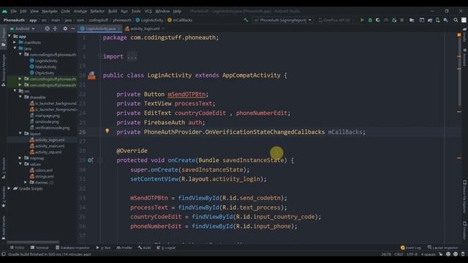Click the lightbulb quick-fix icon at line 26

(x=107, y=131)
